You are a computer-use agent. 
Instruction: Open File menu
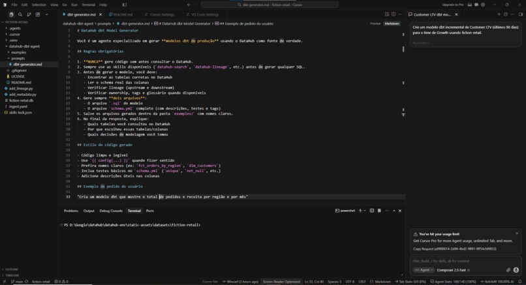coord(14,5)
